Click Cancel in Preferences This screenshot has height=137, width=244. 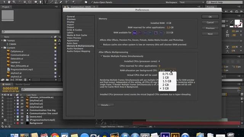210,22
